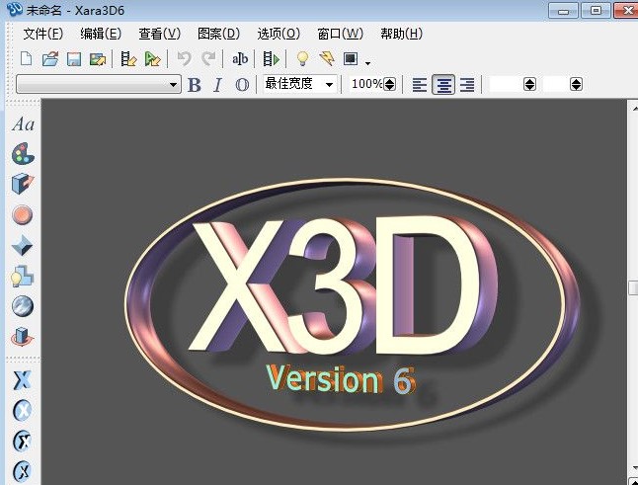This screenshot has height=485, width=638.
Task: Open the text editor 'alb' icon
Action: pyautogui.click(x=240, y=59)
